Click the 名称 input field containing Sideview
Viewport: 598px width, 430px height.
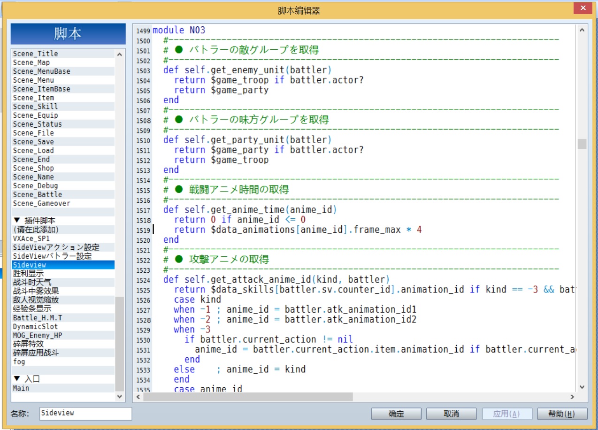[86, 414]
